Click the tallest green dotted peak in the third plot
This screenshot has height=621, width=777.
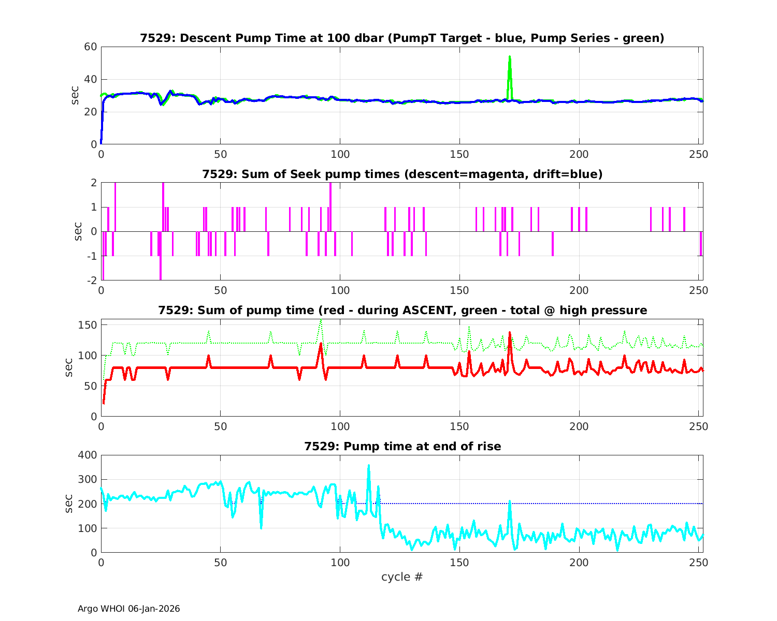pos(321,321)
